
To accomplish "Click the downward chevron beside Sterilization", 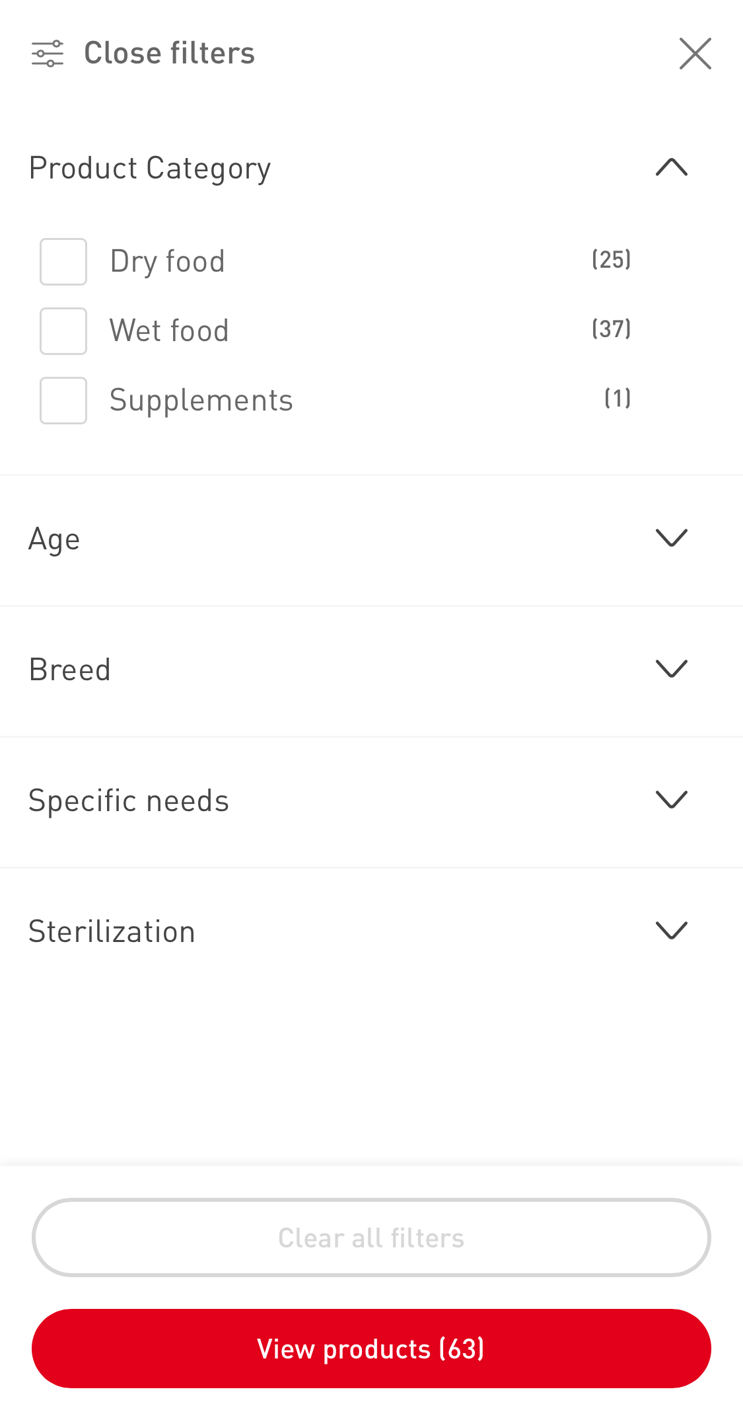I will (671, 930).
